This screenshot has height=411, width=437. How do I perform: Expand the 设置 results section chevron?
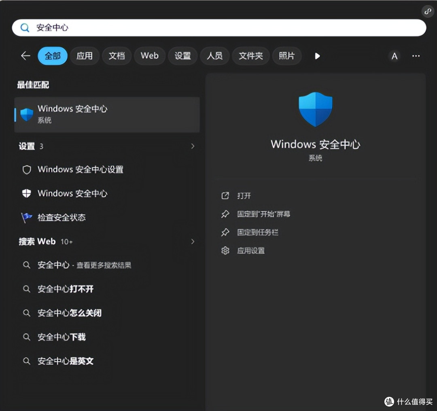click(x=193, y=146)
